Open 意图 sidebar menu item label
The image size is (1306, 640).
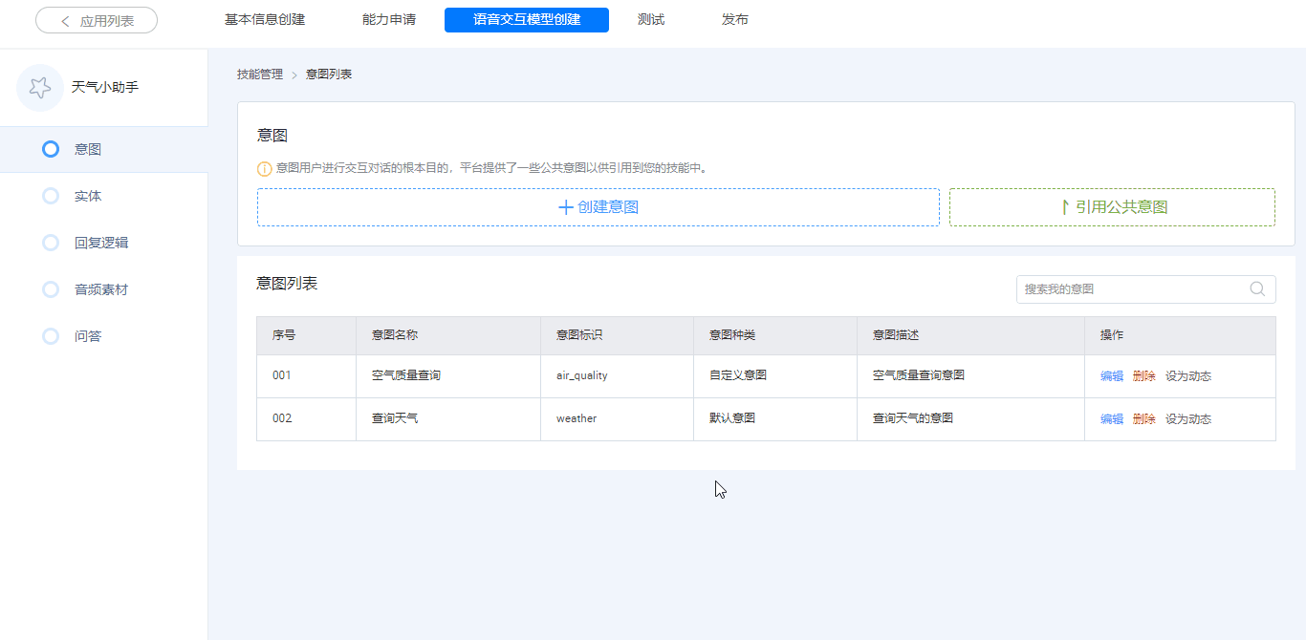point(88,149)
